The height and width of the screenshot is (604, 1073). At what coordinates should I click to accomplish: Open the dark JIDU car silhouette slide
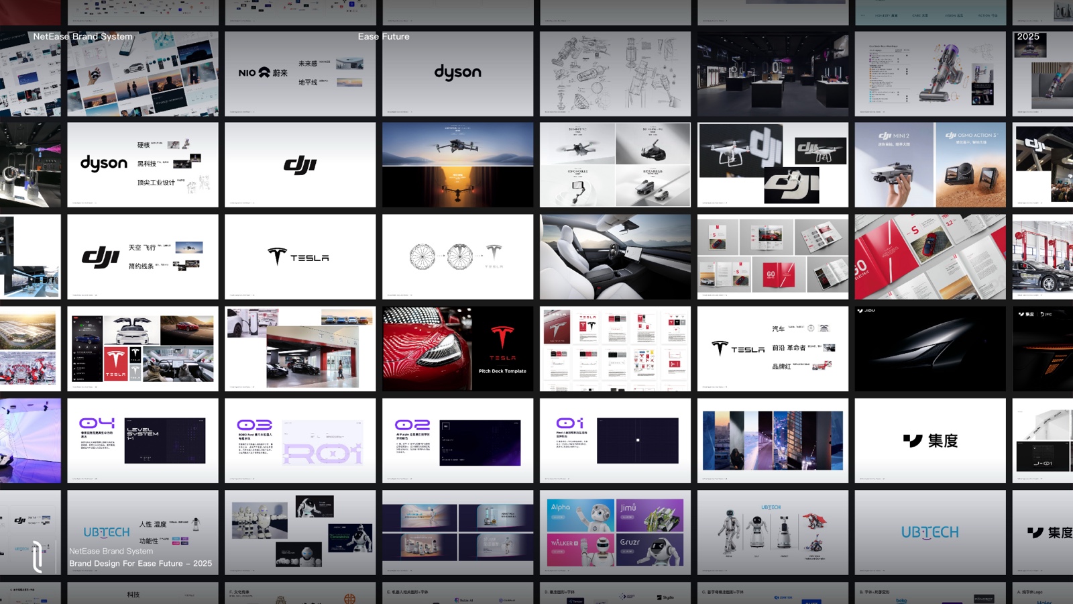[931, 349]
